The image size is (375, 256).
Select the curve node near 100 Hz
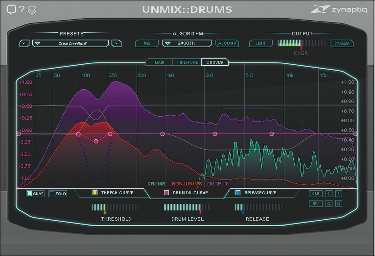coord(78,134)
